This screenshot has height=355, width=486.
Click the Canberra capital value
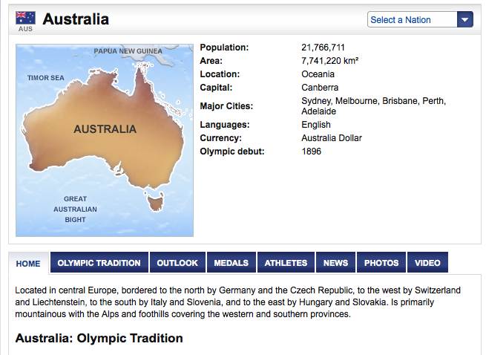tap(320, 88)
